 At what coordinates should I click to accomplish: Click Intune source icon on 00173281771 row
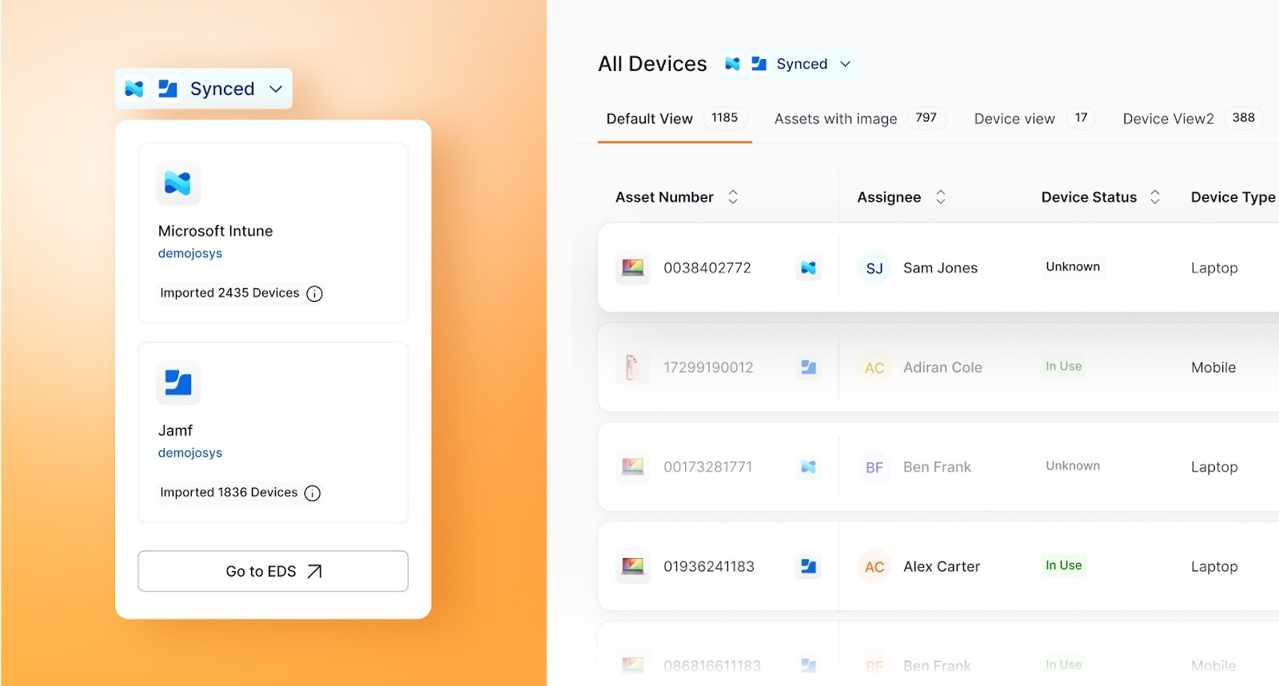click(808, 467)
